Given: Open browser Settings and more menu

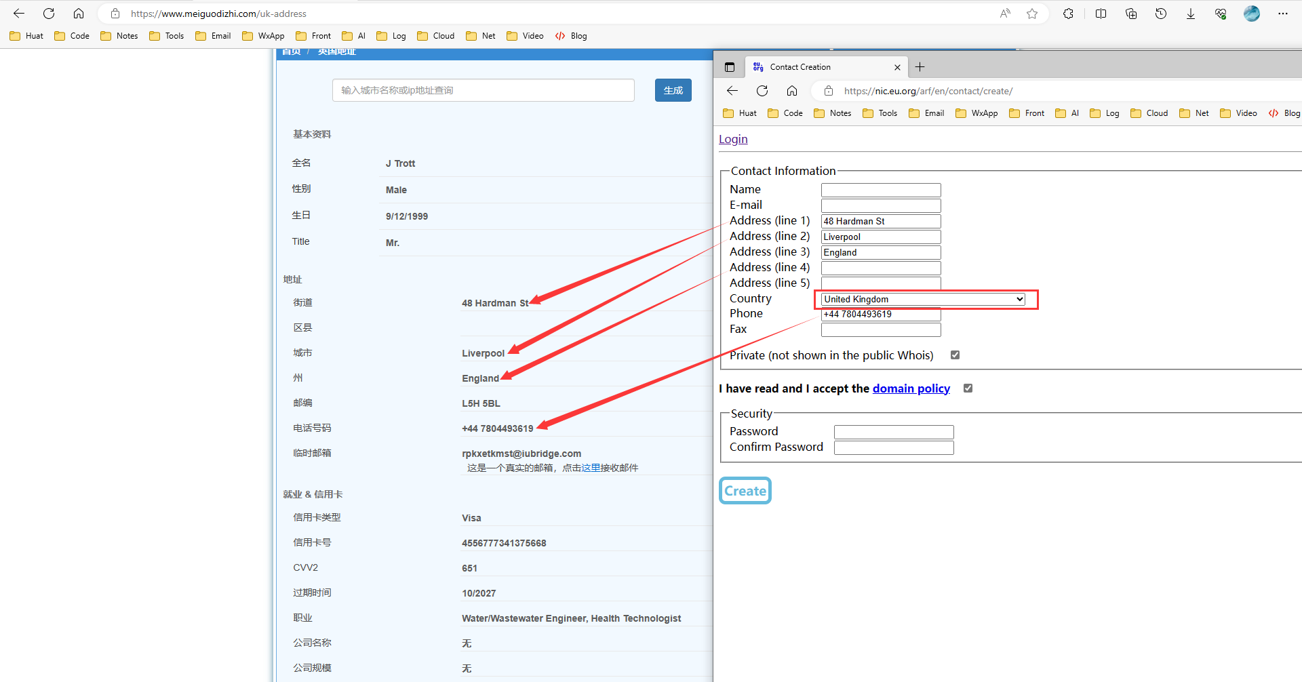Looking at the screenshot, I should click(1283, 14).
